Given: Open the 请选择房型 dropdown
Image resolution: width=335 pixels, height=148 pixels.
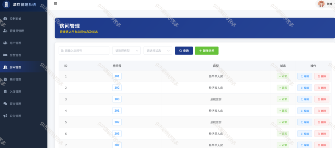Looking at the screenshot, I should 127,51.
